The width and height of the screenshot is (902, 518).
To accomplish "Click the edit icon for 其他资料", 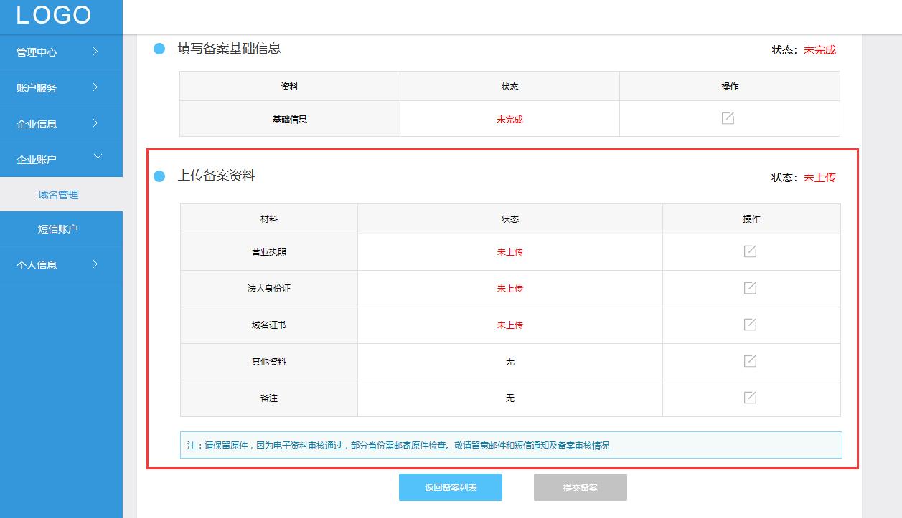I will [749, 361].
